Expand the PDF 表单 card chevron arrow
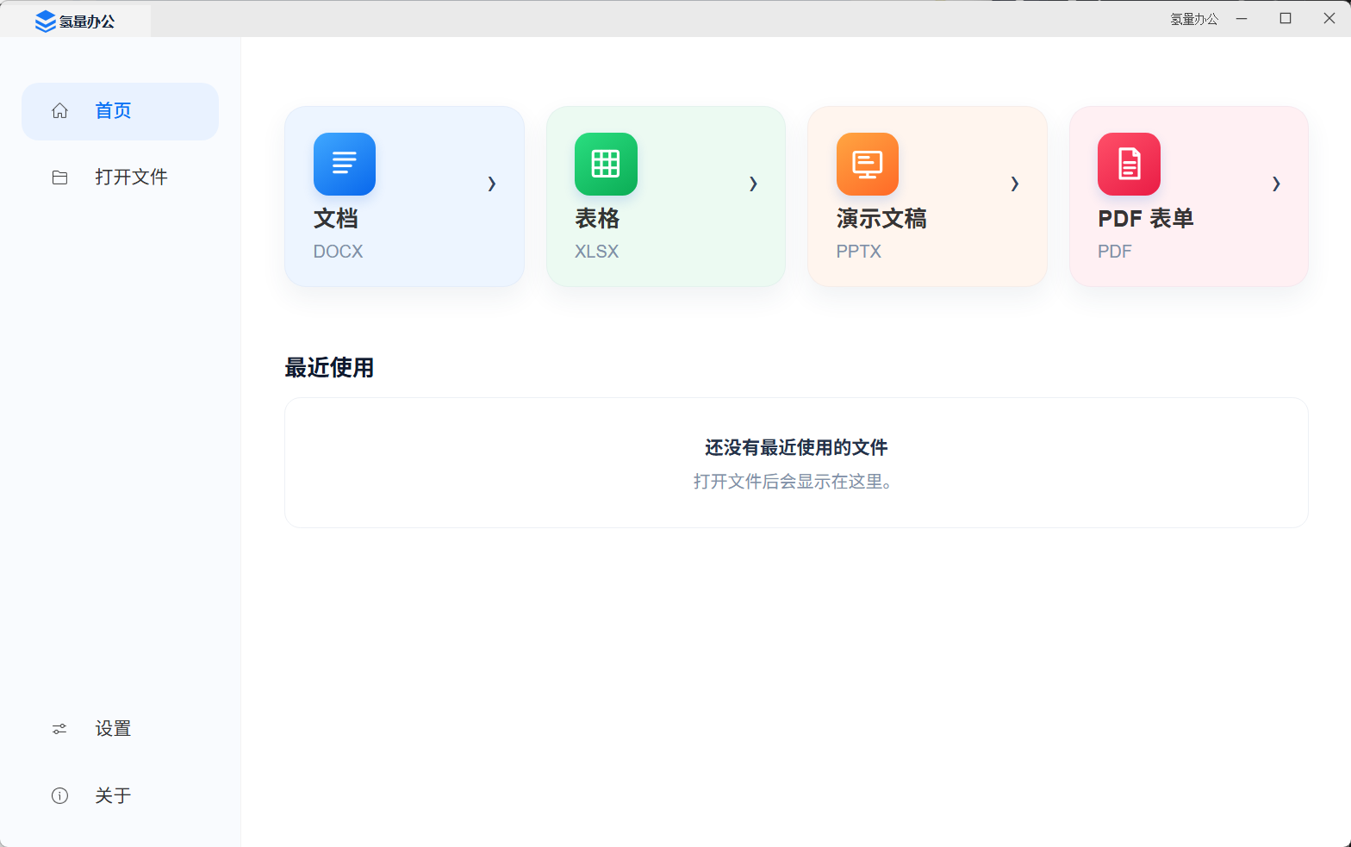Image resolution: width=1351 pixels, height=847 pixels. click(1276, 184)
